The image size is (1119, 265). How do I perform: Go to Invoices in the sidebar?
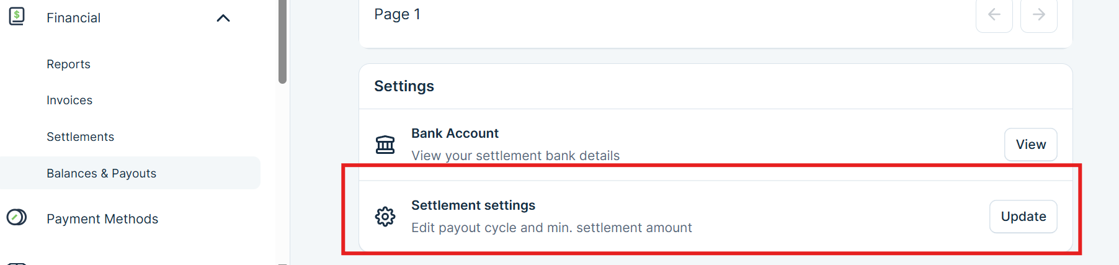coord(69,100)
